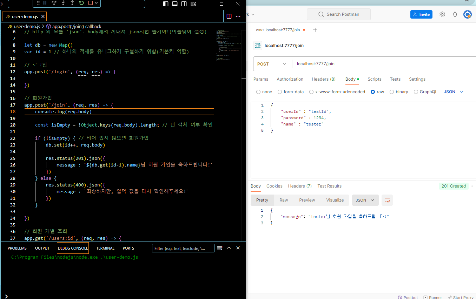
Task: Select the binary body type radio
Action: (x=392, y=92)
